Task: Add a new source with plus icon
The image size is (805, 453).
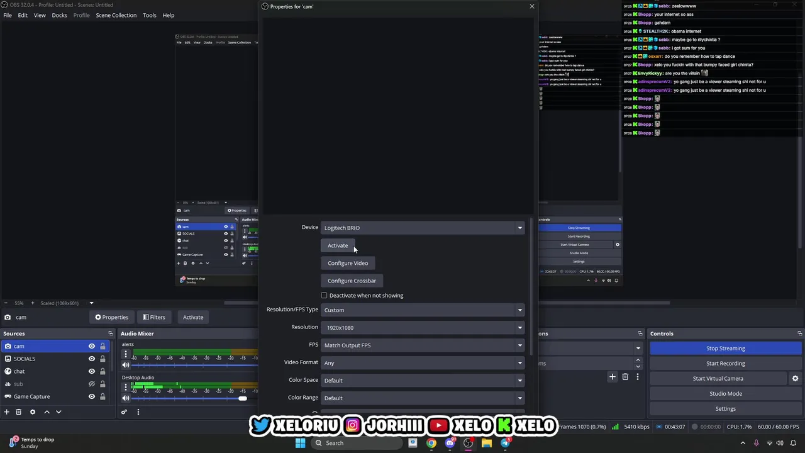Action: click(7, 411)
